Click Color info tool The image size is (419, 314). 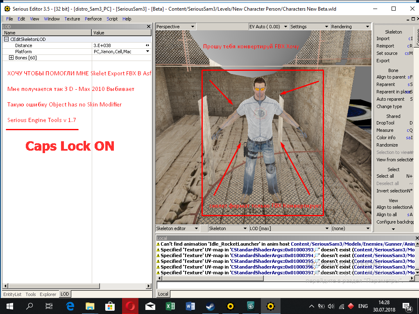(386, 138)
